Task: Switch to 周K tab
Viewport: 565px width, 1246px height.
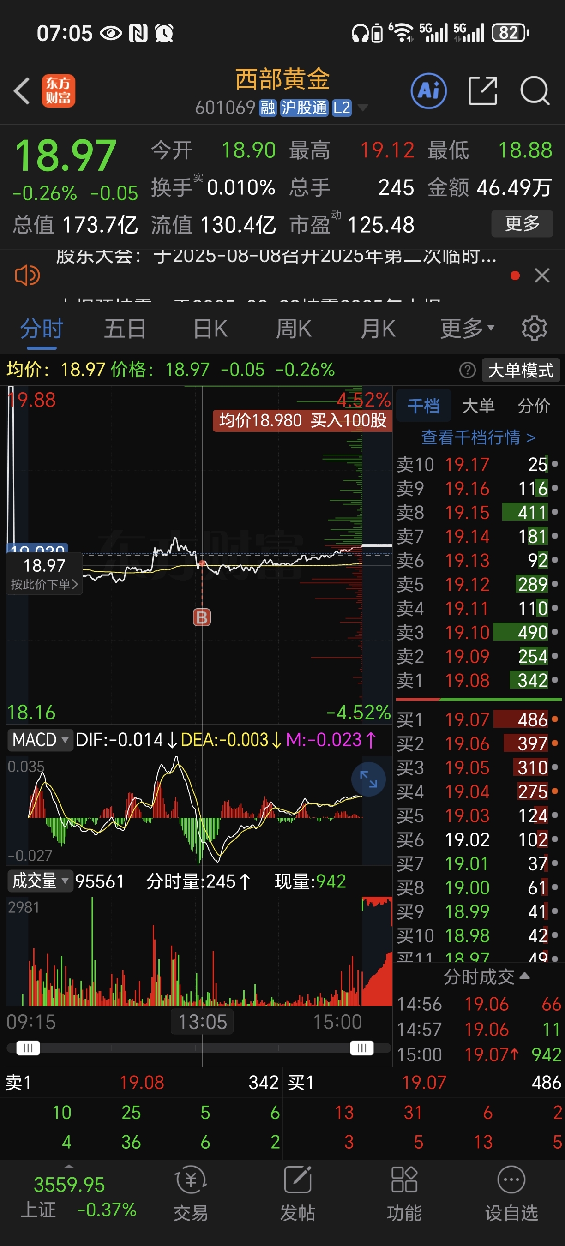Action: click(x=294, y=329)
